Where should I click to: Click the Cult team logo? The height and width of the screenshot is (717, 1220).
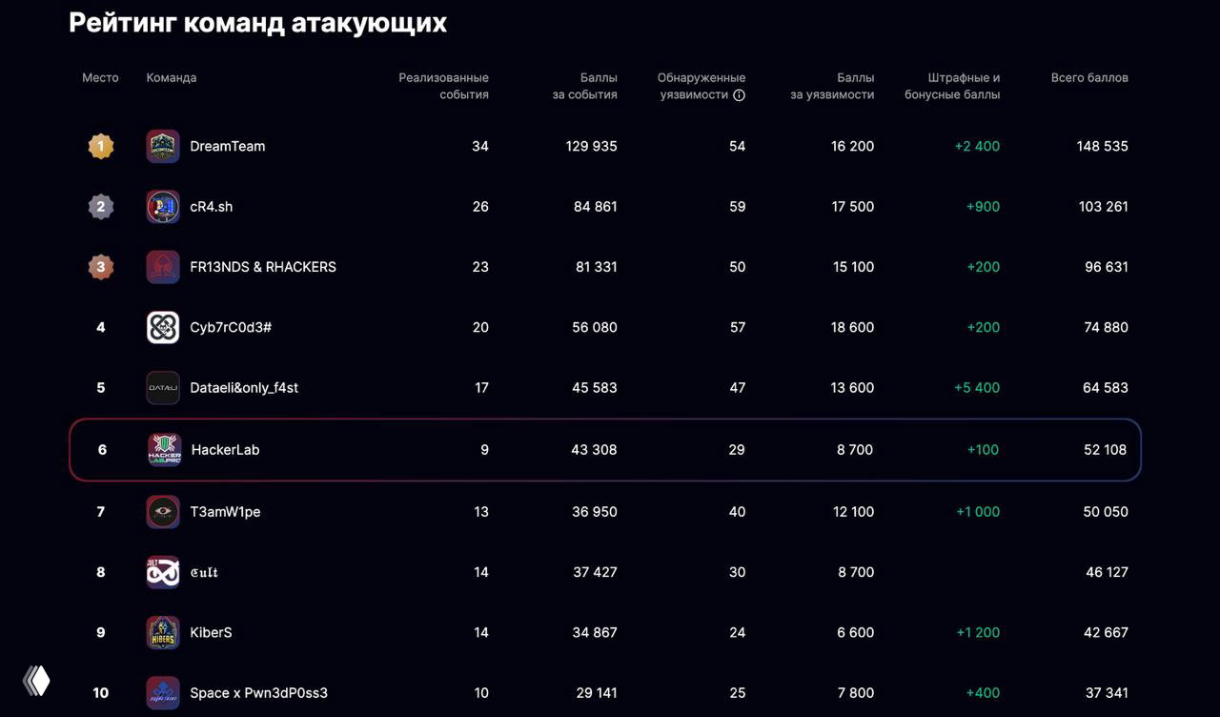point(163,572)
